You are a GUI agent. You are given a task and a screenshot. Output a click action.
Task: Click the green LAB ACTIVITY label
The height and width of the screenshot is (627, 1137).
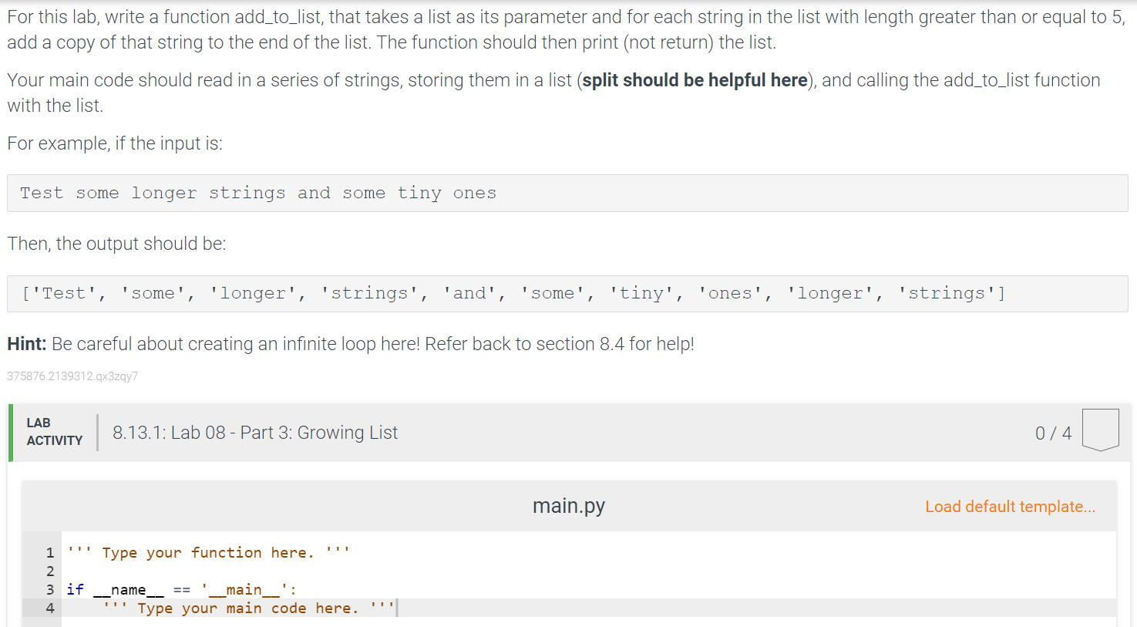tap(54, 430)
